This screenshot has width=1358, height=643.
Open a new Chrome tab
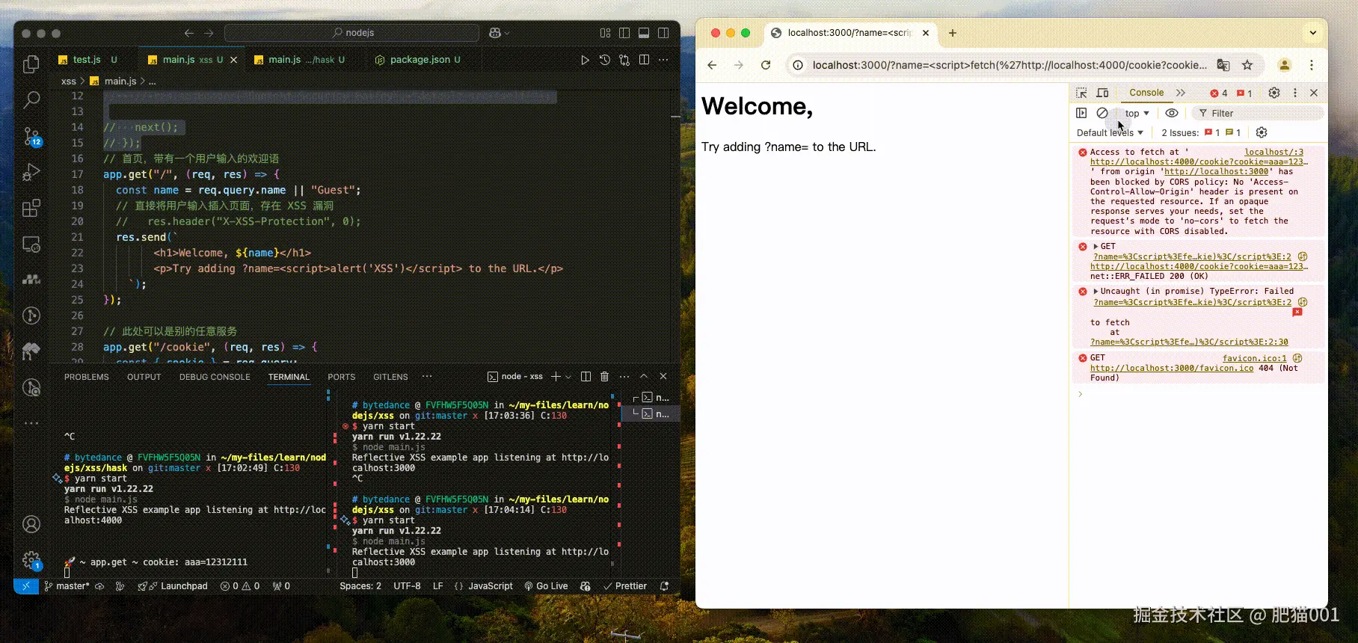(952, 33)
